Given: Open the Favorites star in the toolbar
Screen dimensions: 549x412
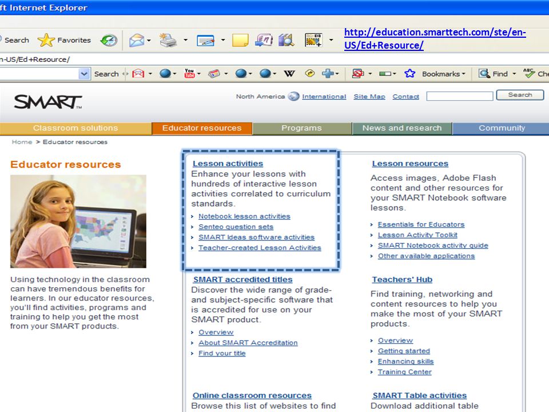Looking at the screenshot, I should (x=46, y=40).
